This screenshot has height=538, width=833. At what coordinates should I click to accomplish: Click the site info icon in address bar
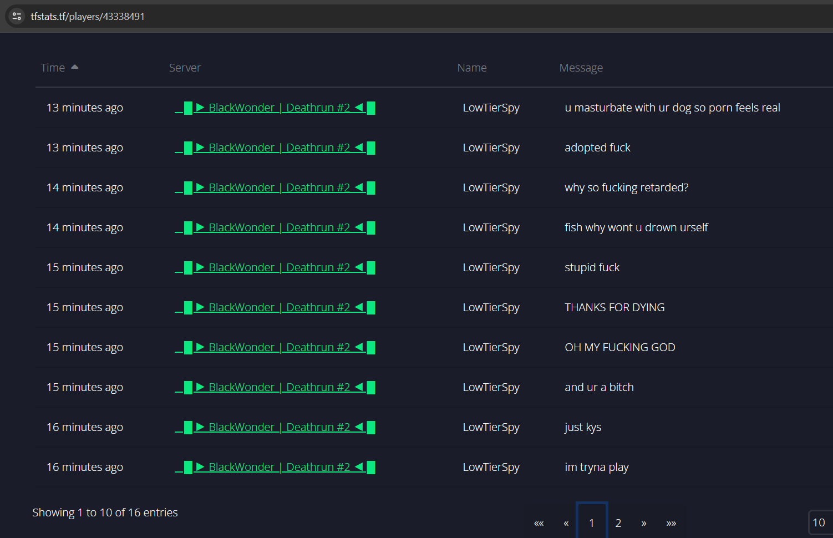(x=17, y=16)
